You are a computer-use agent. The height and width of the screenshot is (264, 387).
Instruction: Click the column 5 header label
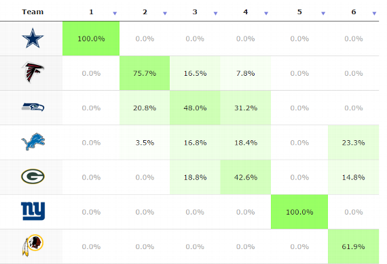click(x=299, y=12)
